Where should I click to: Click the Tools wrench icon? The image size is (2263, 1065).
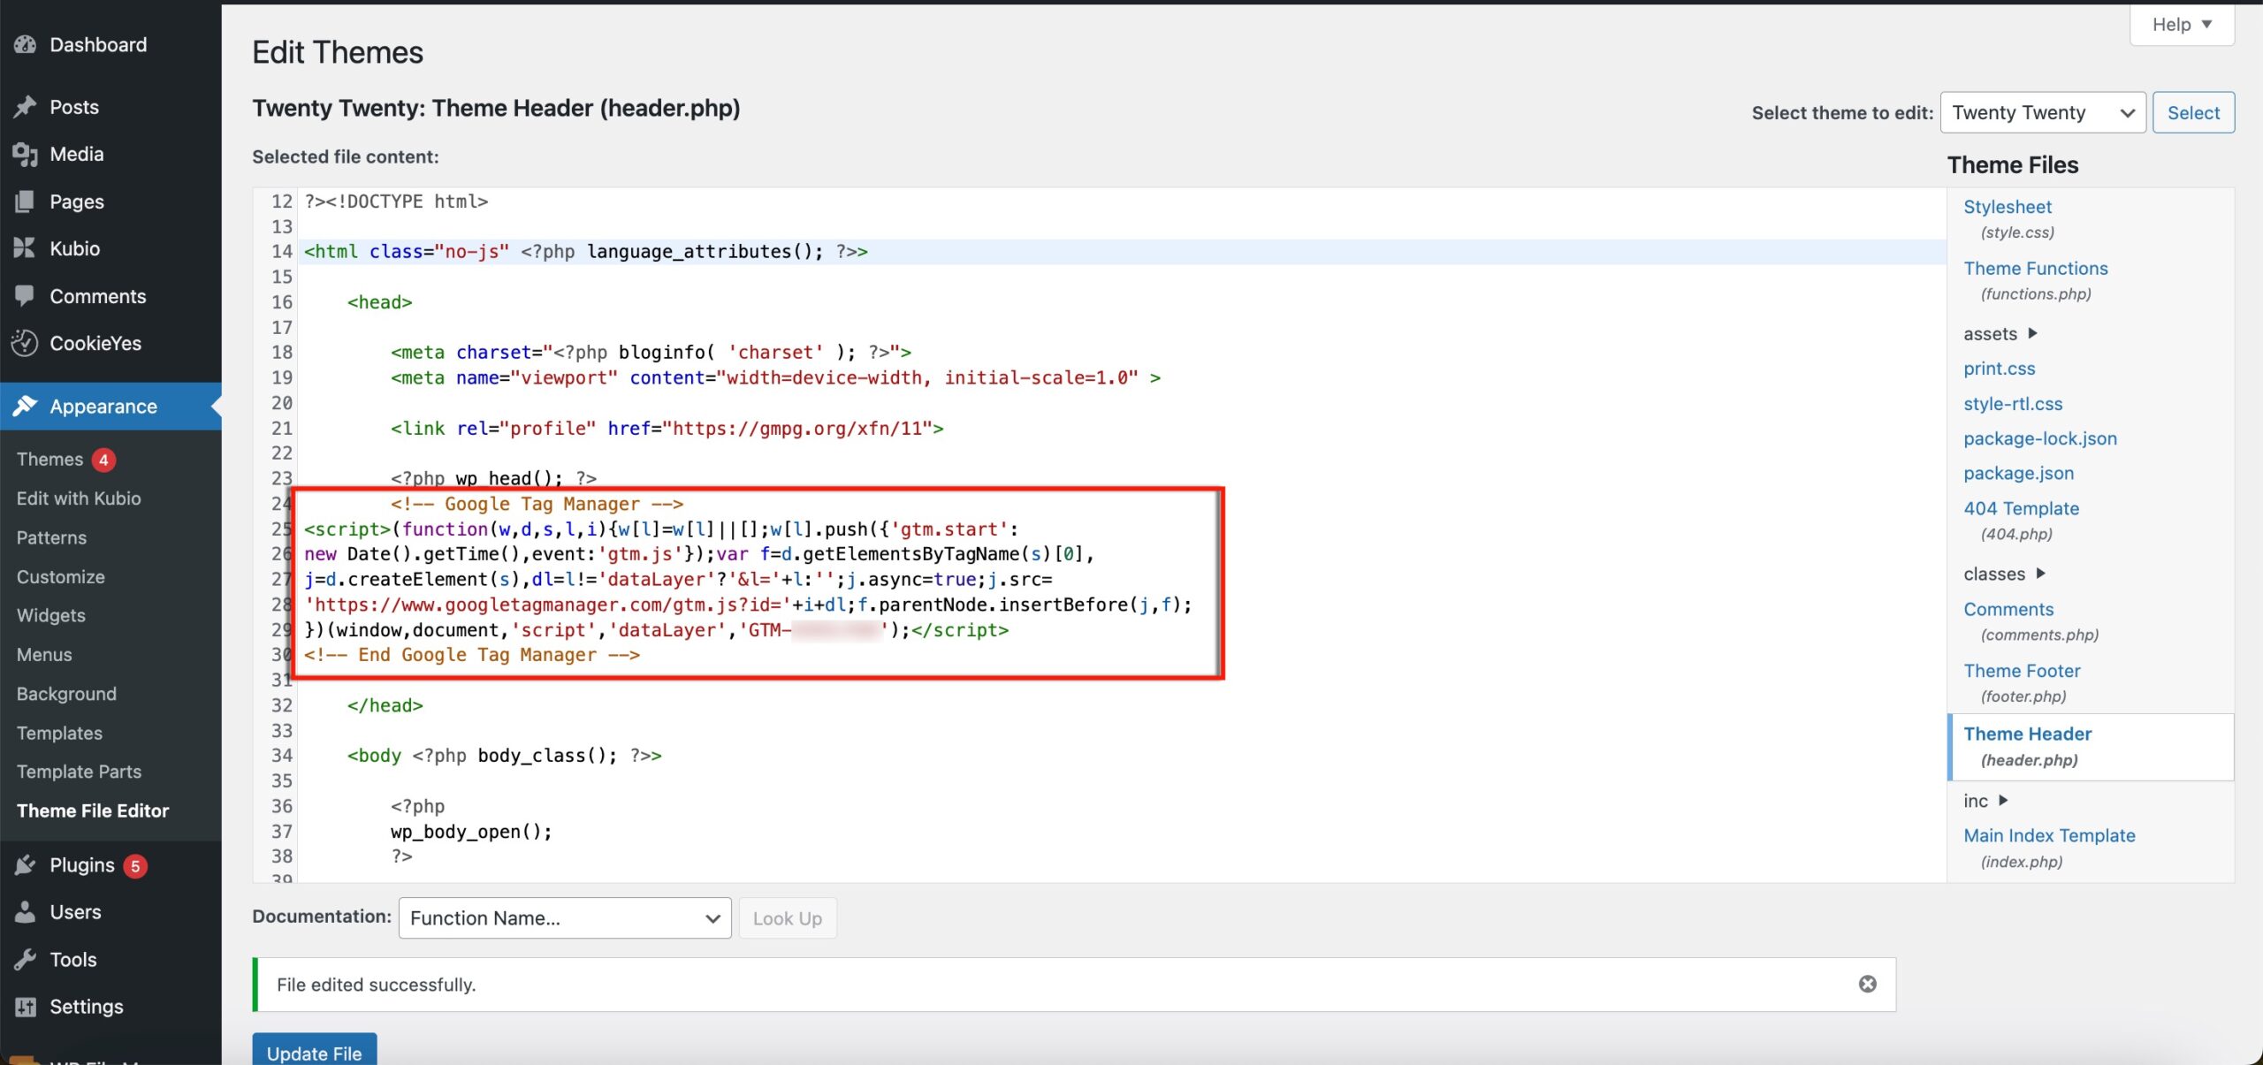point(25,958)
